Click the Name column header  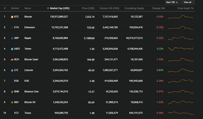[x=28, y=8]
